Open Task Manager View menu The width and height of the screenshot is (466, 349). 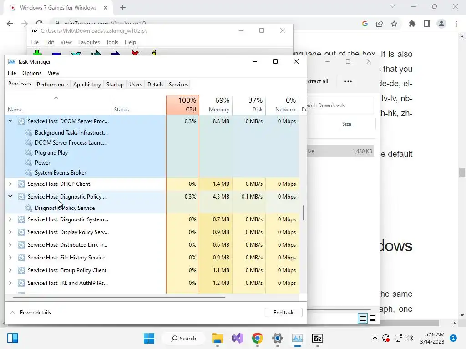click(x=54, y=73)
